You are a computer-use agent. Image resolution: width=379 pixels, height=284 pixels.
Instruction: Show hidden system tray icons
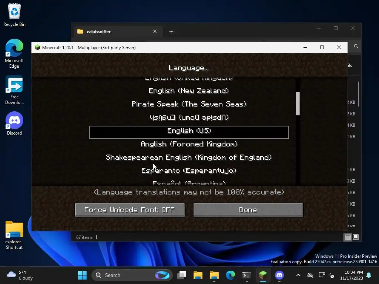click(298, 275)
